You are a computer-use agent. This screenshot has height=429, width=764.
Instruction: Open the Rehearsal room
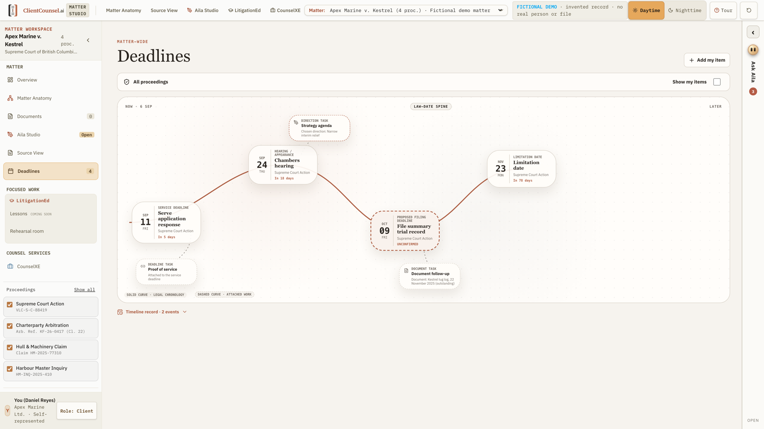coord(27,231)
